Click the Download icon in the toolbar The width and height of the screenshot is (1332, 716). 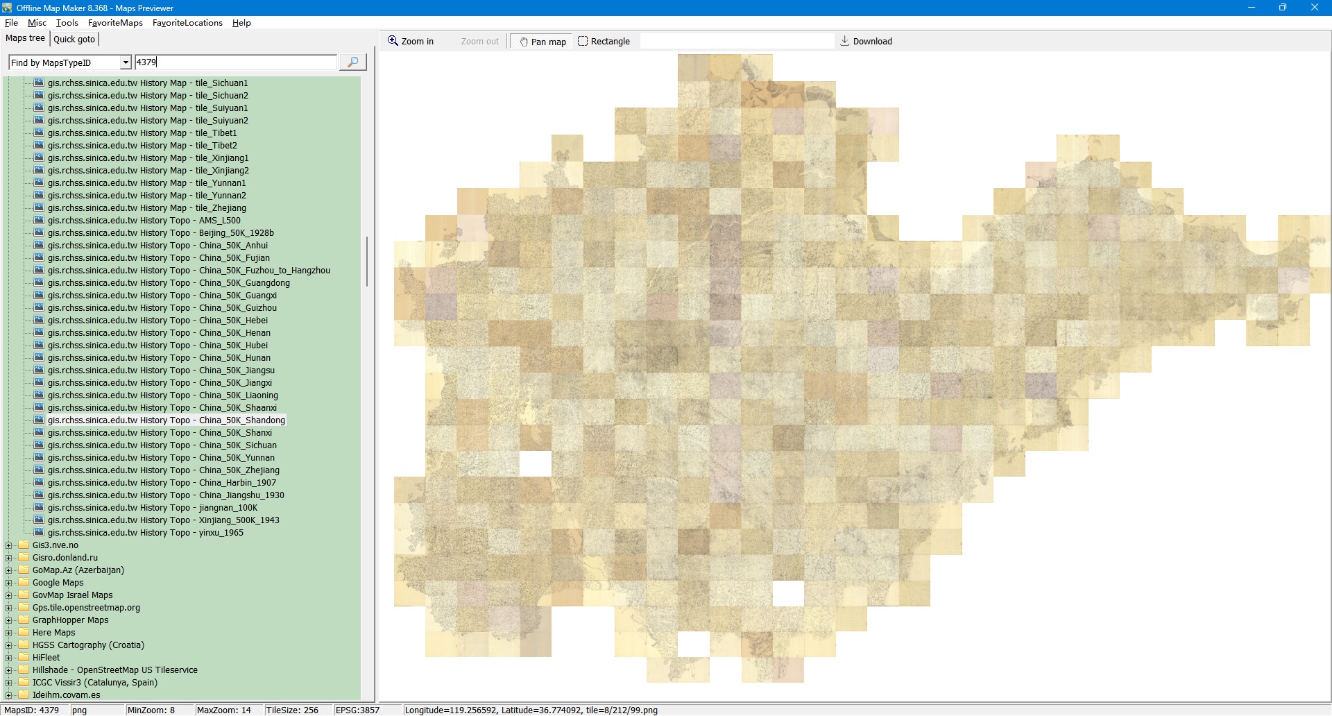point(844,41)
